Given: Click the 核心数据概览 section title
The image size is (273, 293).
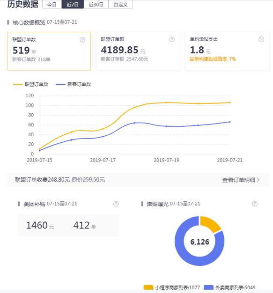Looking at the screenshot, I should click(29, 22).
